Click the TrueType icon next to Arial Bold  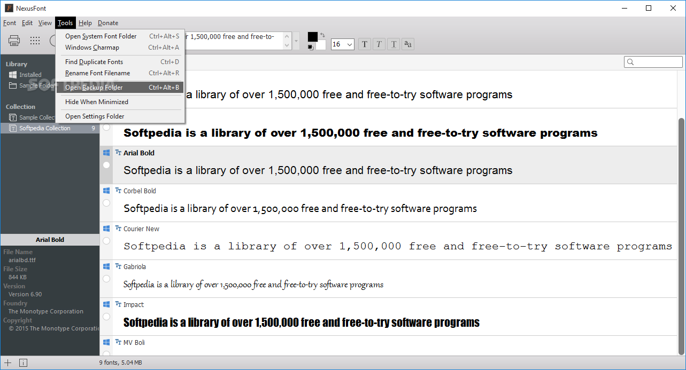(118, 153)
